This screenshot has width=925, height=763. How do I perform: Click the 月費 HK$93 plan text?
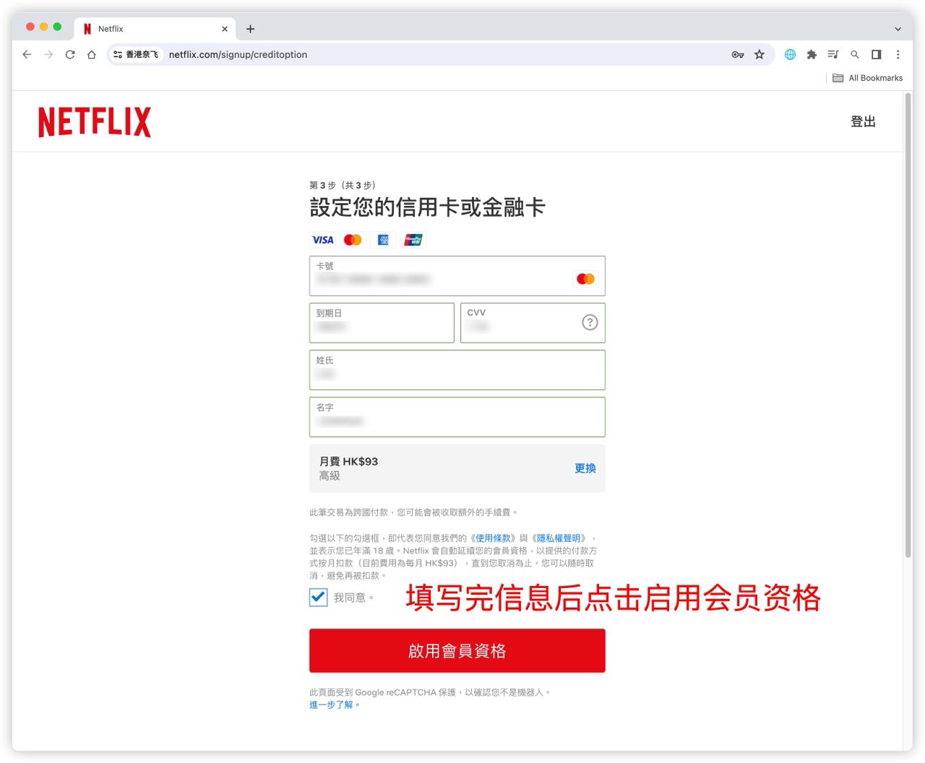click(348, 462)
